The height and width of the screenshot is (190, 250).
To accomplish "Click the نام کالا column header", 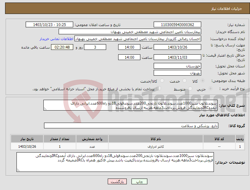I will pyautogui.click(x=156, y=139).
